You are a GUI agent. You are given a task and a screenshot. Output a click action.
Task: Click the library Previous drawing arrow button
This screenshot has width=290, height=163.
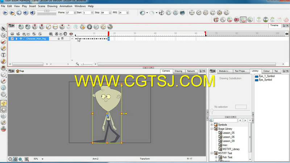pos(240,120)
